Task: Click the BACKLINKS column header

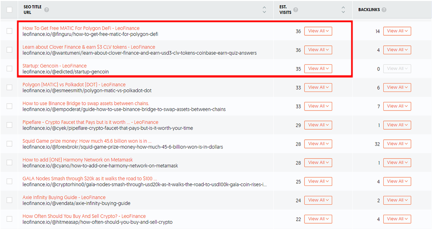Action: [x=369, y=10]
